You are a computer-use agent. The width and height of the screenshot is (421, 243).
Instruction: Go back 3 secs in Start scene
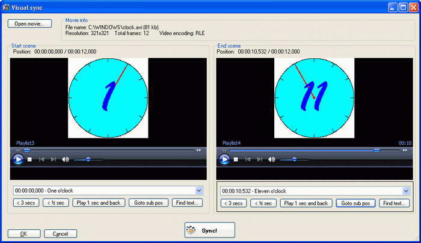pos(26,203)
